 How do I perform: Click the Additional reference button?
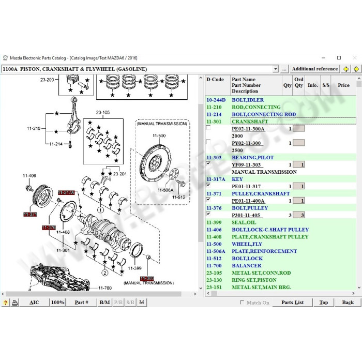click(x=314, y=69)
